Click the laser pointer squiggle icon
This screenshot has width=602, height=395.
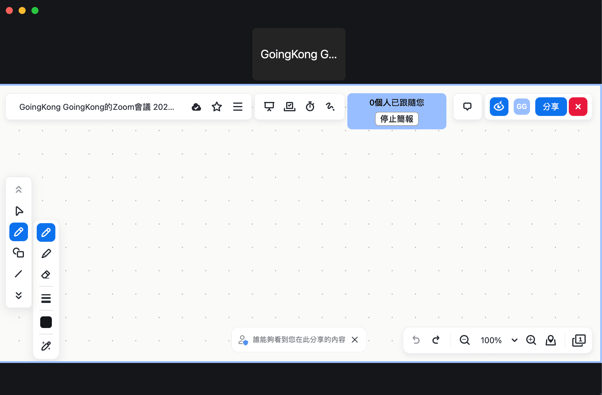pos(330,107)
